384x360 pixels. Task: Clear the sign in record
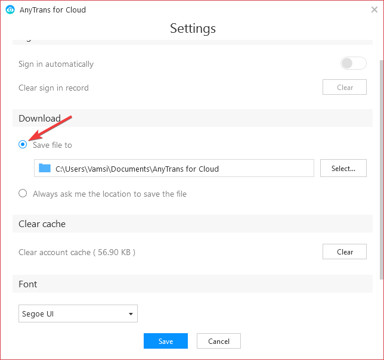(344, 87)
